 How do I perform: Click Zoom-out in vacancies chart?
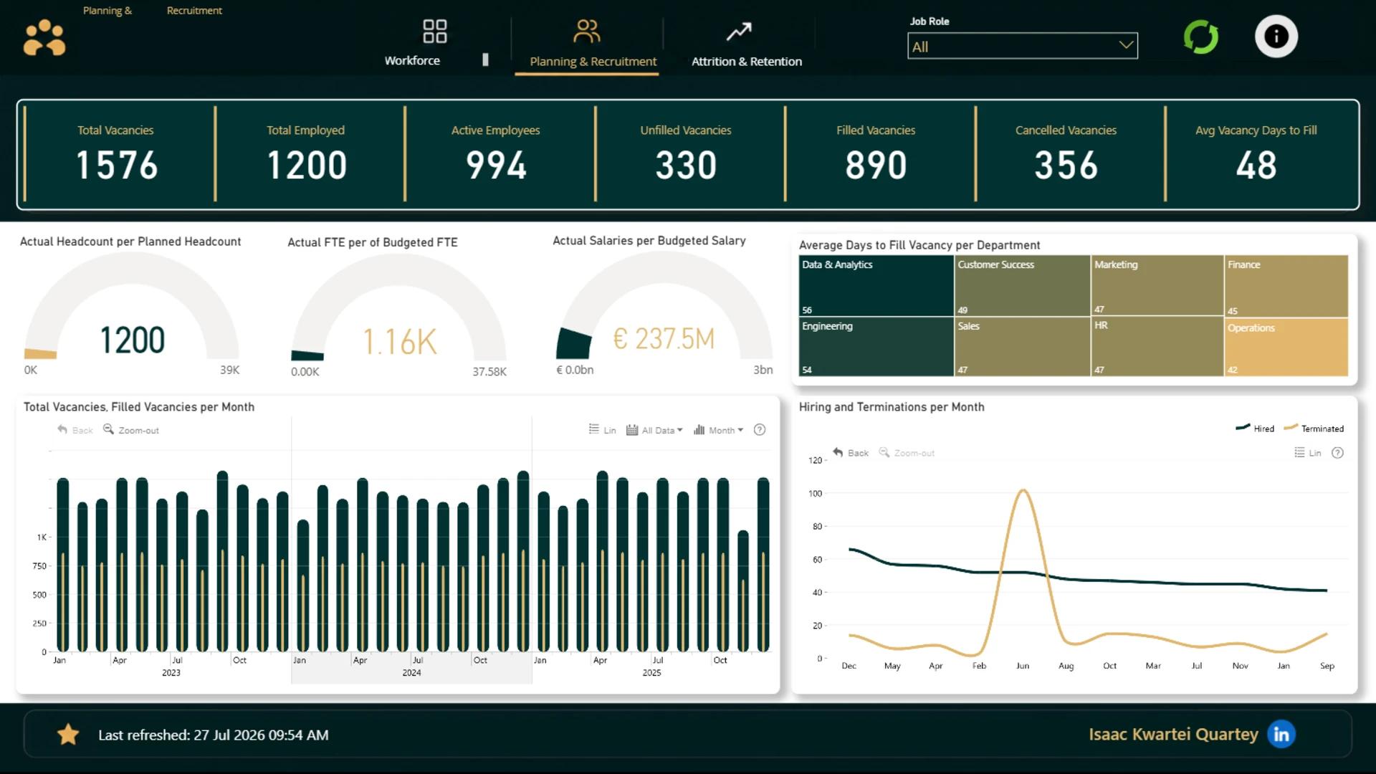coord(131,430)
